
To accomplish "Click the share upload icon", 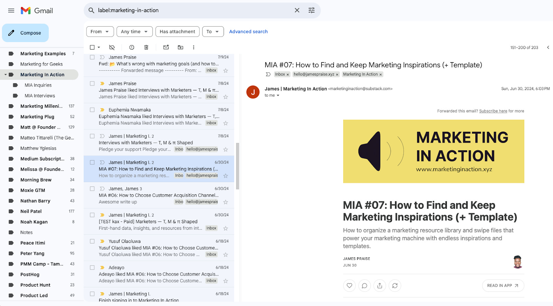I will point(380,286).
